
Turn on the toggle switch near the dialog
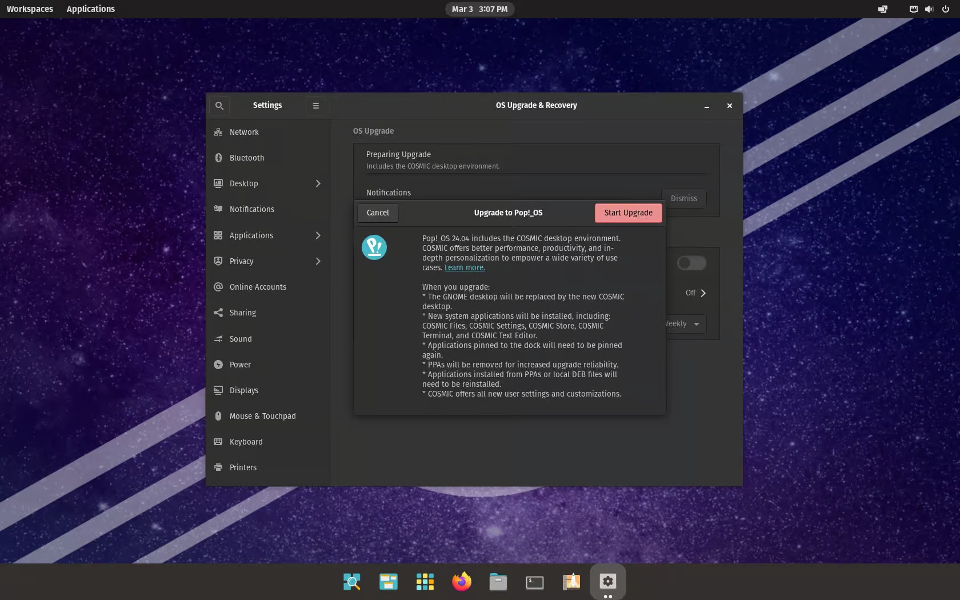click(x=691, y=263)
